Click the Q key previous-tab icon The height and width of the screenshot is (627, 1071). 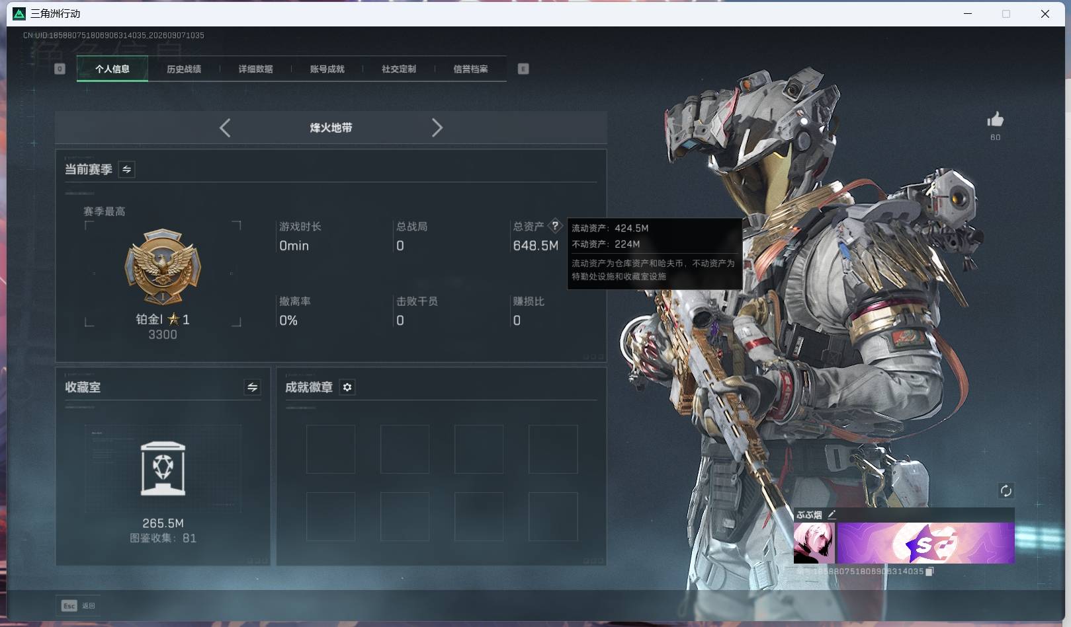(60, 69)
